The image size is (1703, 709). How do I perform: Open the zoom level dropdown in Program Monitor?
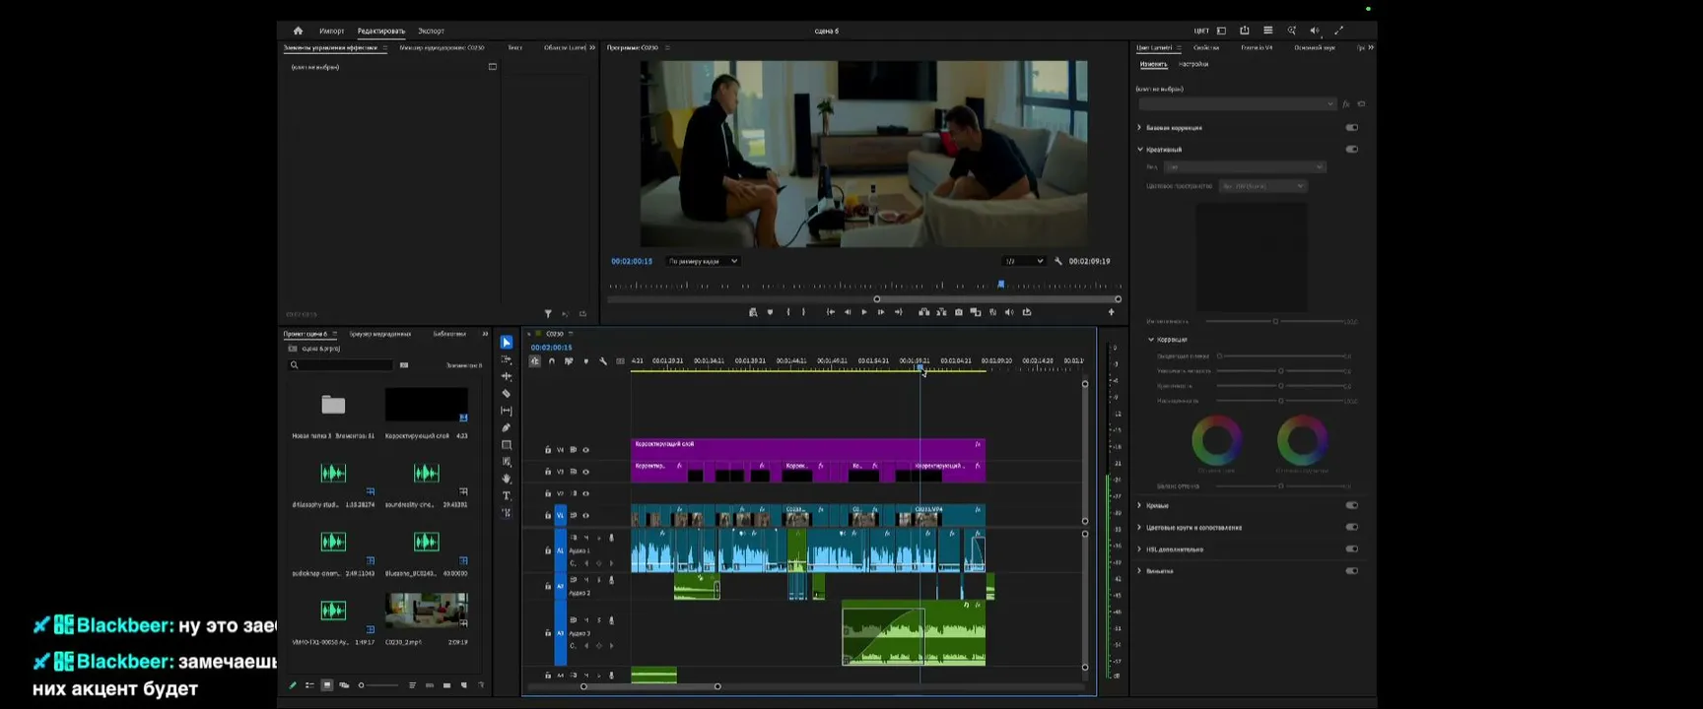703,261
